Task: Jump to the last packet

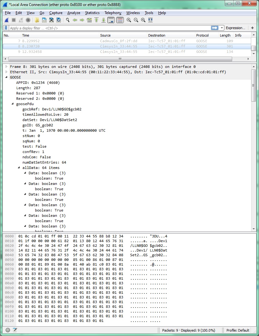Action: coord(104,20)
